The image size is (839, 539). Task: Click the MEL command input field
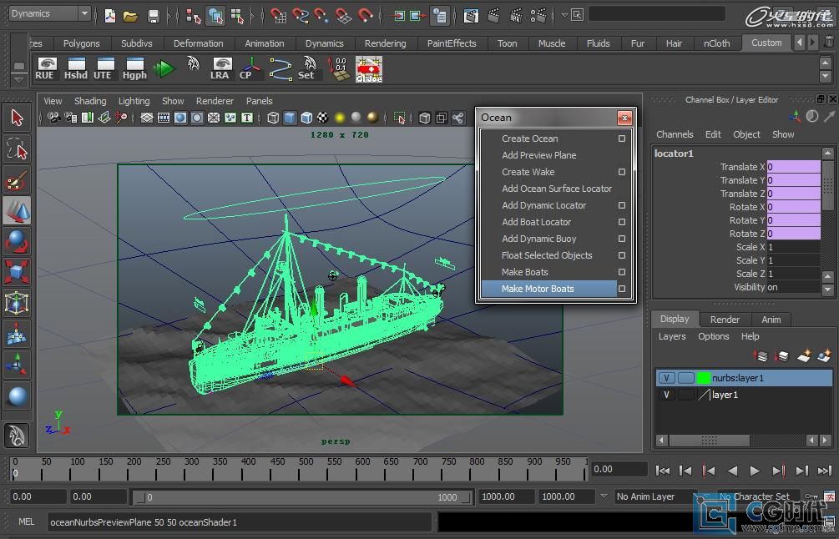[x=240, y=521]
